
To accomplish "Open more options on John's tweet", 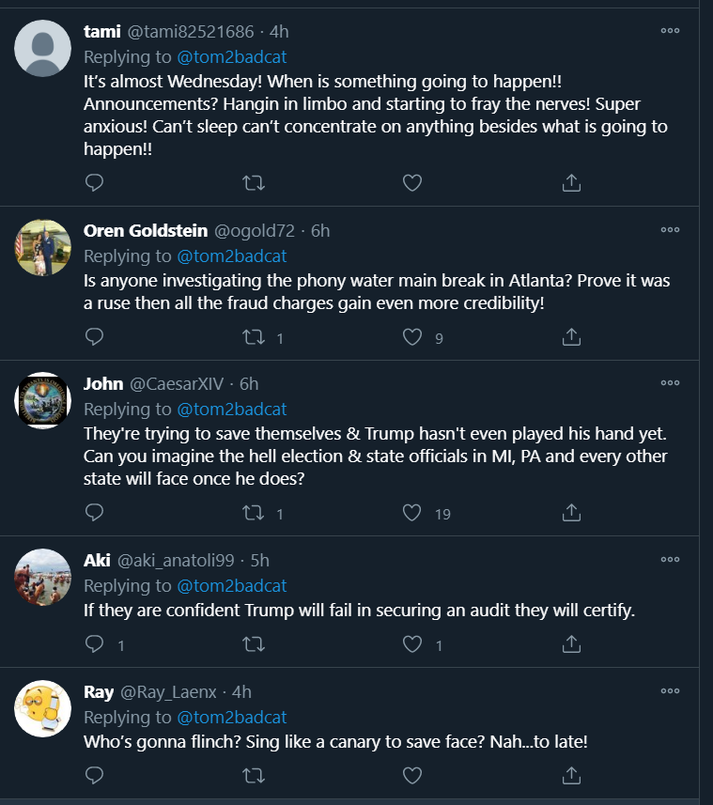I will coord(670,383).
